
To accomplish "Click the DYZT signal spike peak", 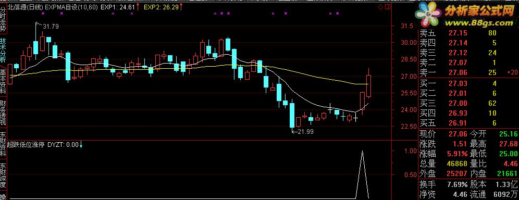I will tap(363, 152).
